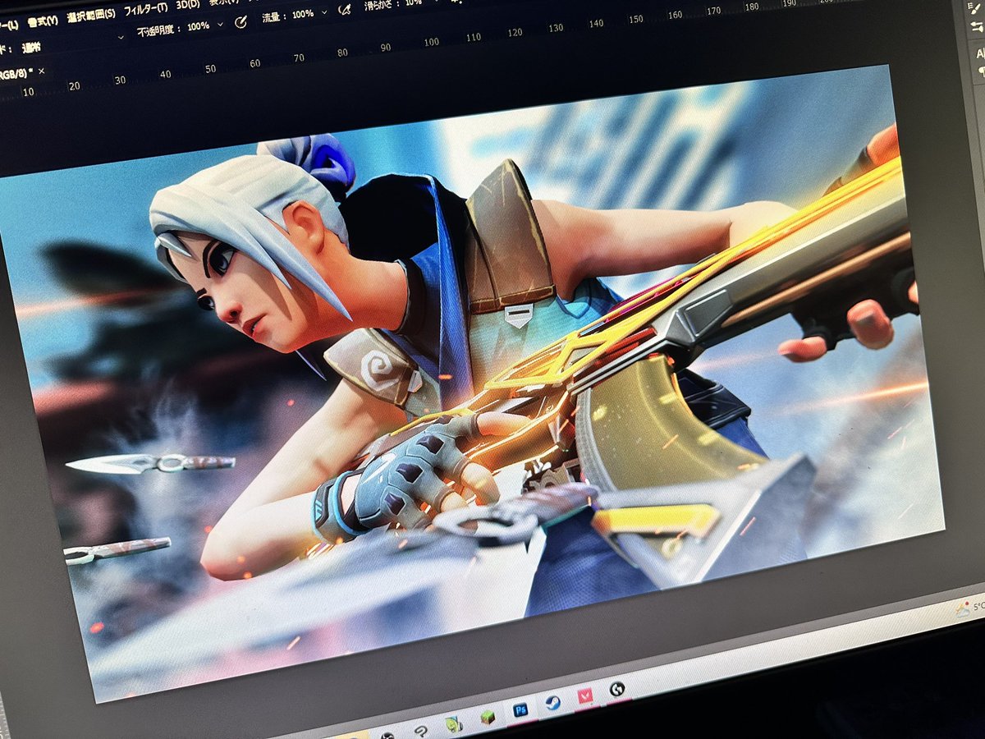Open the 書式(Y) menu
Viewport: 985px width, 739px height.
[43, 21]
